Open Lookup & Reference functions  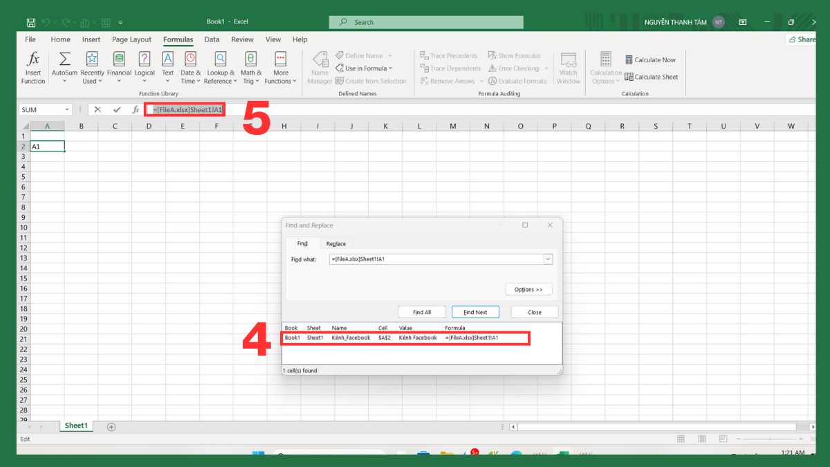(220, 68)
